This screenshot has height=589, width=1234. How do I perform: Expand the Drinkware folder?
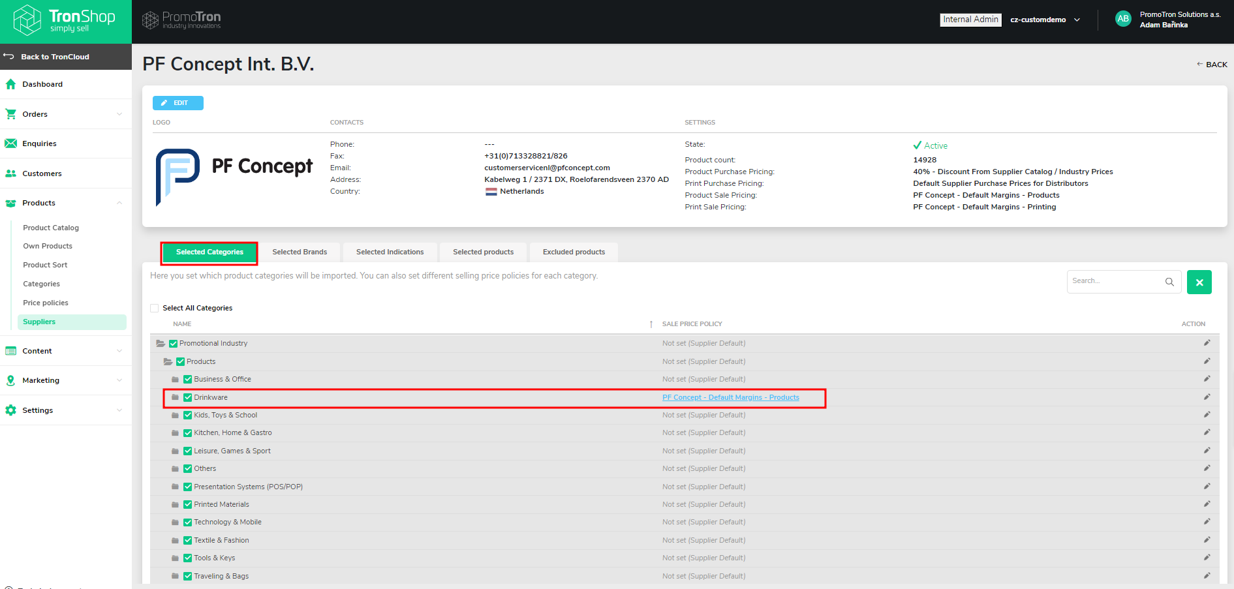point(175,397)
